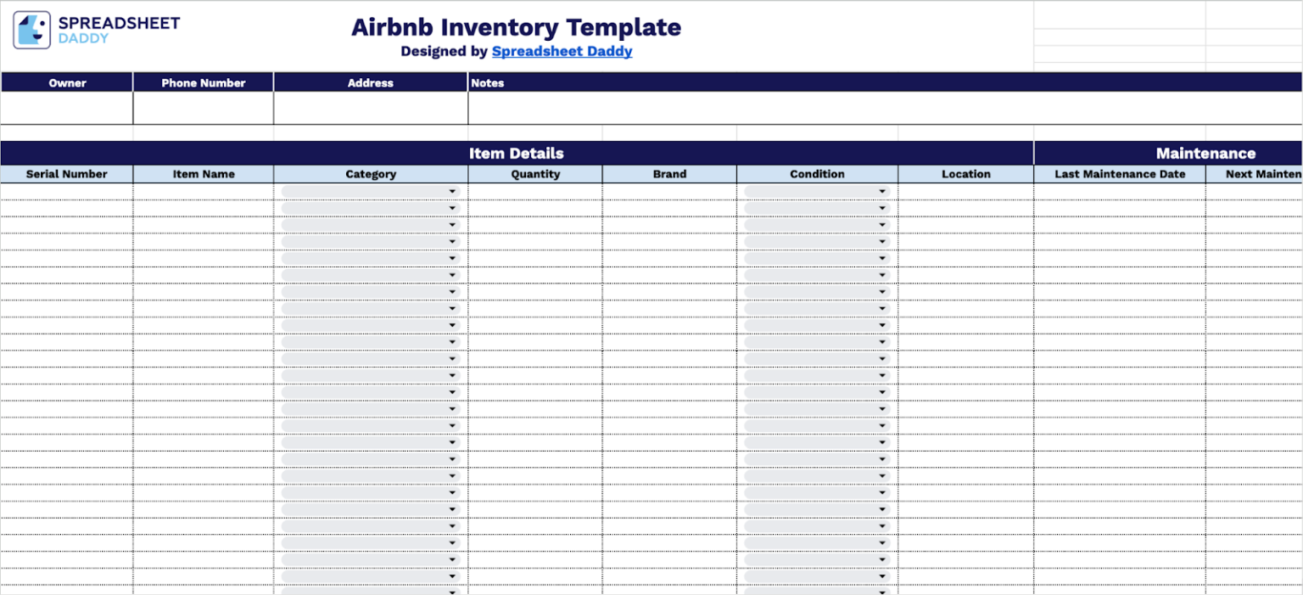The height and width of the screenshot is (595, 1303).
Task: Select the Airbnb Inventory Template title
Action: click(516, 27)
